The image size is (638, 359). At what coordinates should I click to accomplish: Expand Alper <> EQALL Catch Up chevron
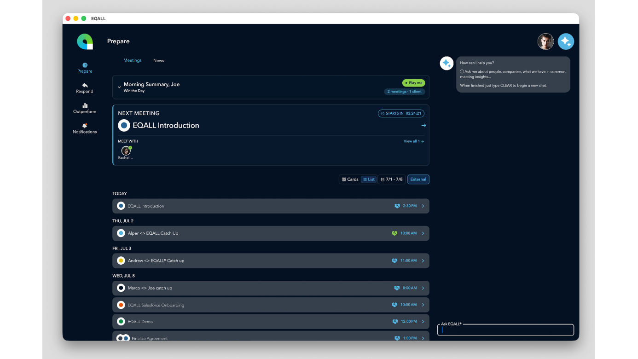coord(423,233)
